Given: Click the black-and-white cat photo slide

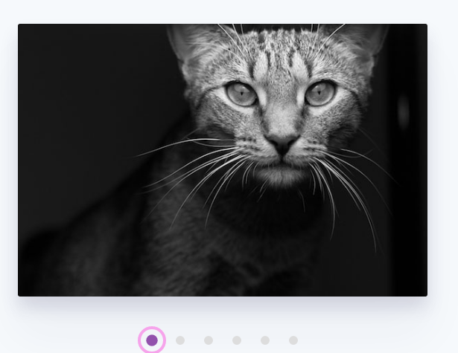Looking at the screenshot, I should pyautogui.click(x=223, y=160).
